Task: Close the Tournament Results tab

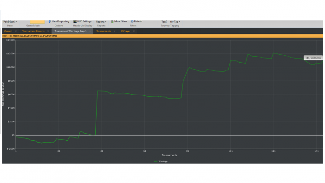Action: pos(48,31)
